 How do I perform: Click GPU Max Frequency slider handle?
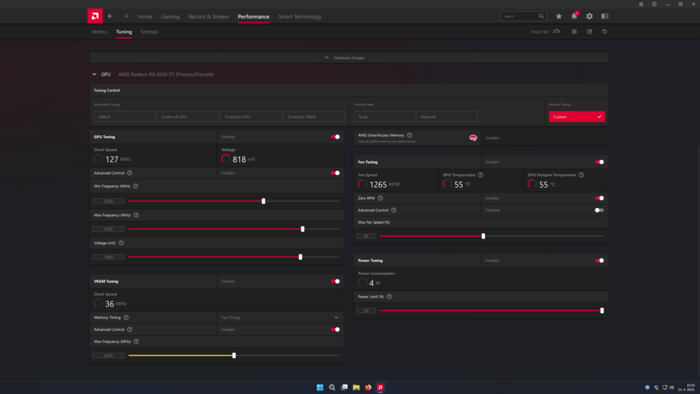click(x=303, y=229)
